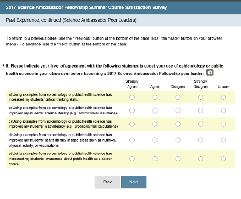Choose Agree for statement d health literacy

(x=155, y=140)
